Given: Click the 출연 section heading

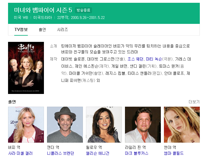Looking at the screenshot, I should 12,102.
